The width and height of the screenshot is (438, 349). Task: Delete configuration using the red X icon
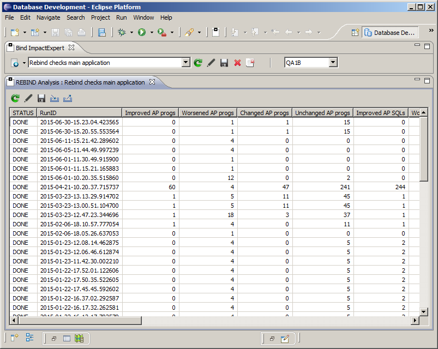237,63
